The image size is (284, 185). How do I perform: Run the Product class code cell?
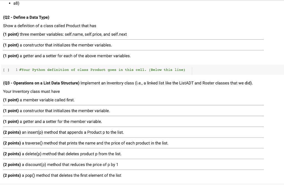(x=6, y=70)
